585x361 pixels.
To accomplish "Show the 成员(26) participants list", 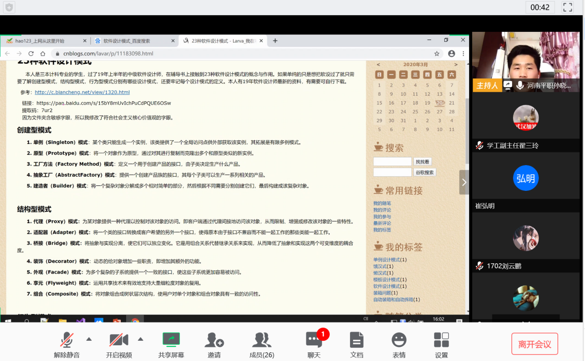I will (261, 345).
